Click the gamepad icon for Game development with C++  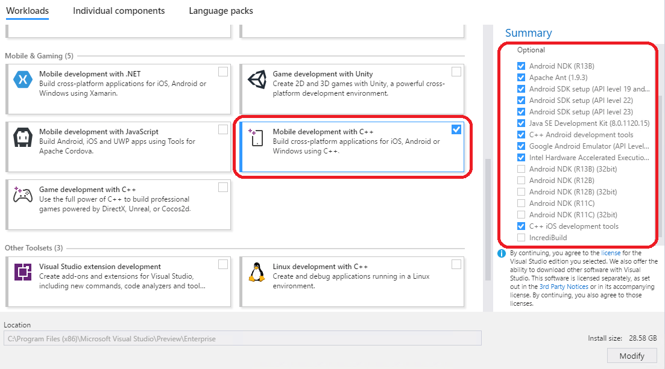tap(23, 194)
